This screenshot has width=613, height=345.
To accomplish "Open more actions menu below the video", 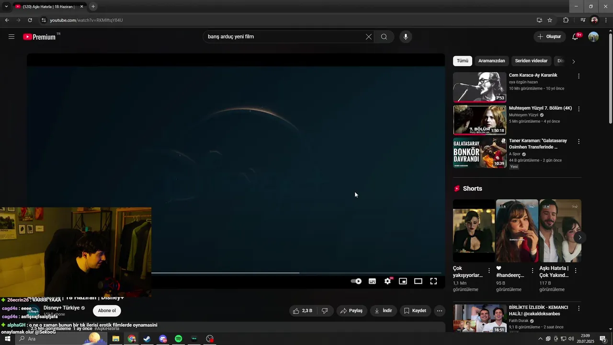I will click(x=440, y=311).
